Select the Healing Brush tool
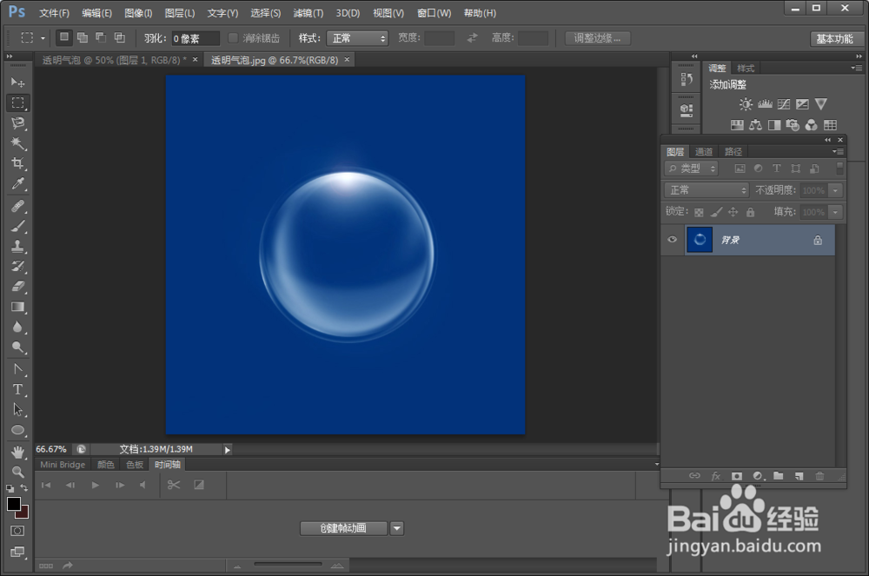The height and width of the screenshot is (576, 869). tap(17, 206)
